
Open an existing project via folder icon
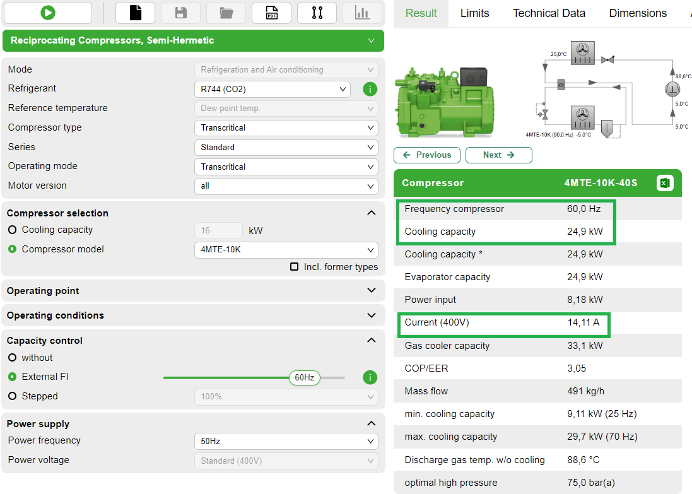click(226, 13)
